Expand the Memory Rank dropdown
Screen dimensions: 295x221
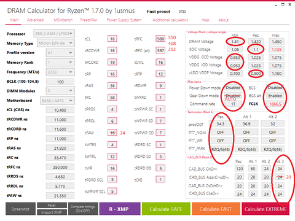pos(60,63)
